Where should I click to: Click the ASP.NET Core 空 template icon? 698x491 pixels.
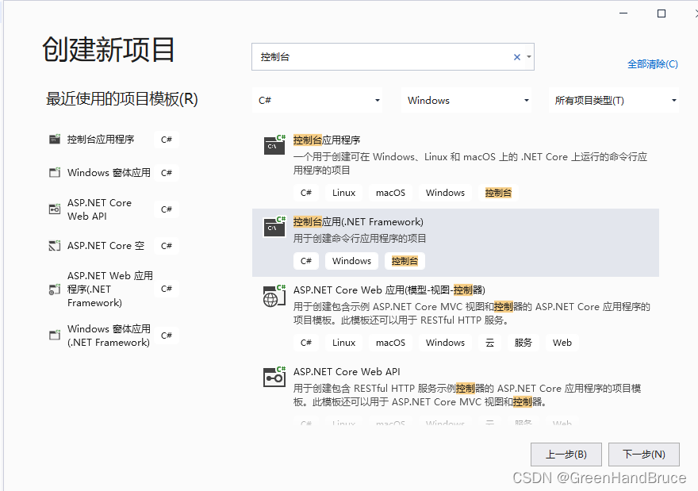click(x=54, y=245)
